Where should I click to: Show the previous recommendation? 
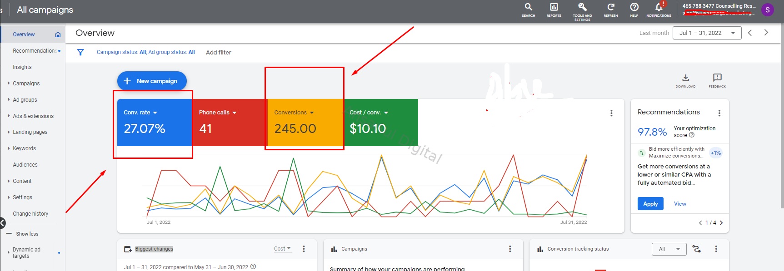pos(700,223)
